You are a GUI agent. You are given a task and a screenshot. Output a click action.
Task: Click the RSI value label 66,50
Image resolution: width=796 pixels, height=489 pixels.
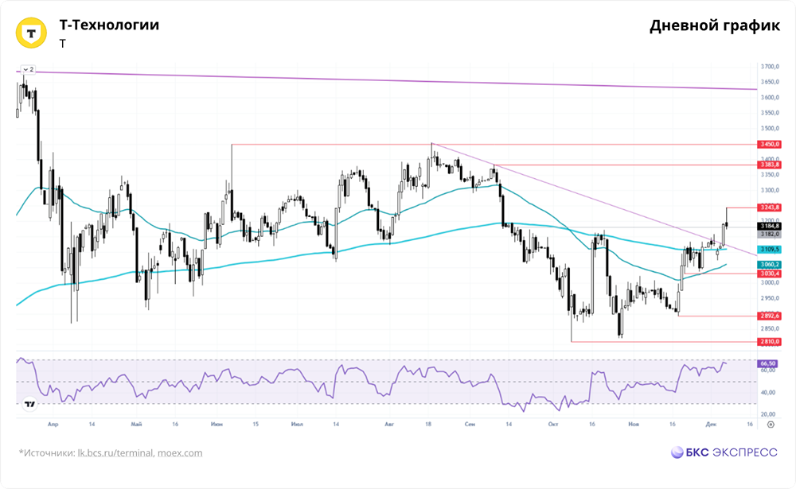click(x=768, y=363)
